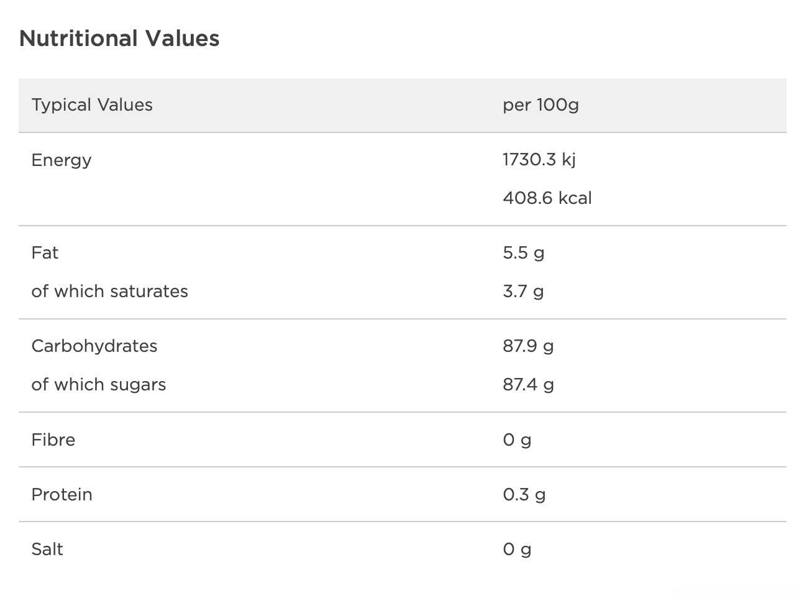
Task: Click the 0.3 g protein value
Action: click(524, 494)
